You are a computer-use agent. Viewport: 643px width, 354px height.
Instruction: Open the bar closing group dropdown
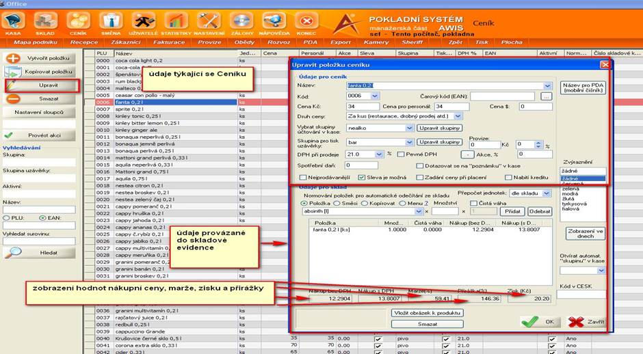click(x=409, y=142)
